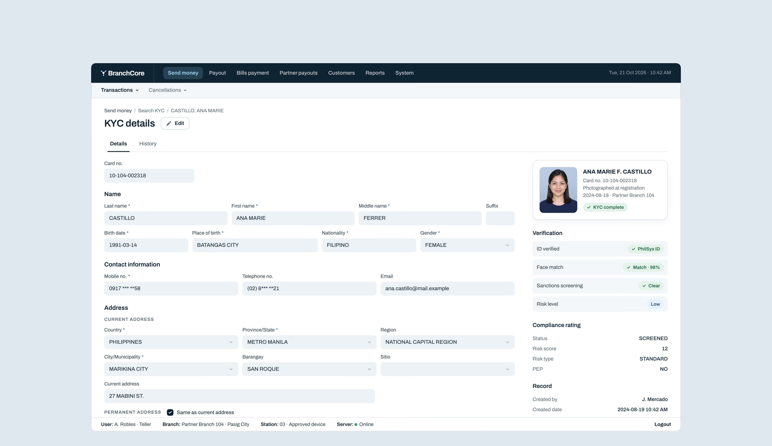Open the Bills payment nav item

(253, 73)
